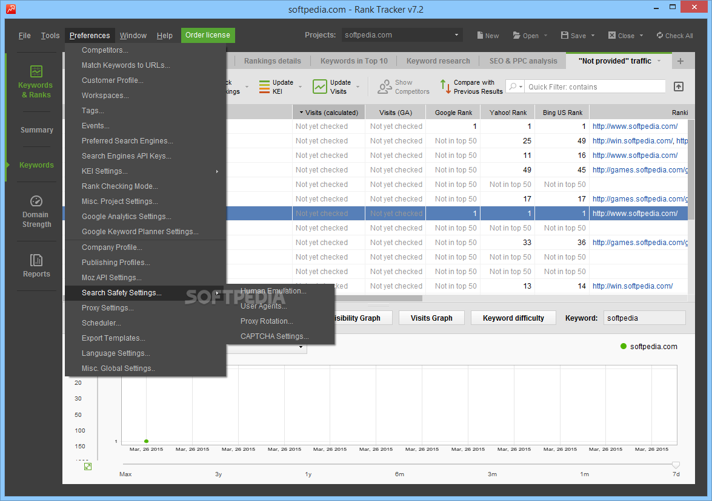Expand the KEI Settings submenu arrow
Image resolution: width=712 pixels, height=501 pixels.
pyautogui.click(x=217, y=171)
